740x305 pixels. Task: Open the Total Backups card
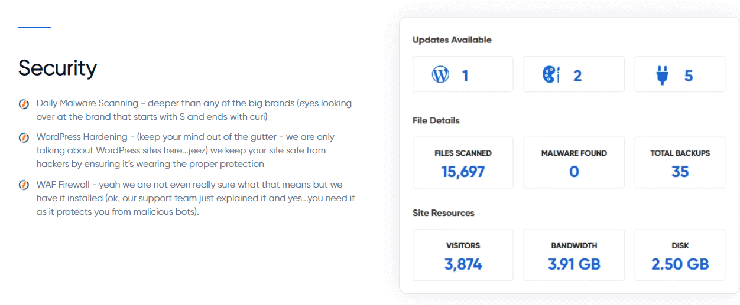[x=680, y=163]
